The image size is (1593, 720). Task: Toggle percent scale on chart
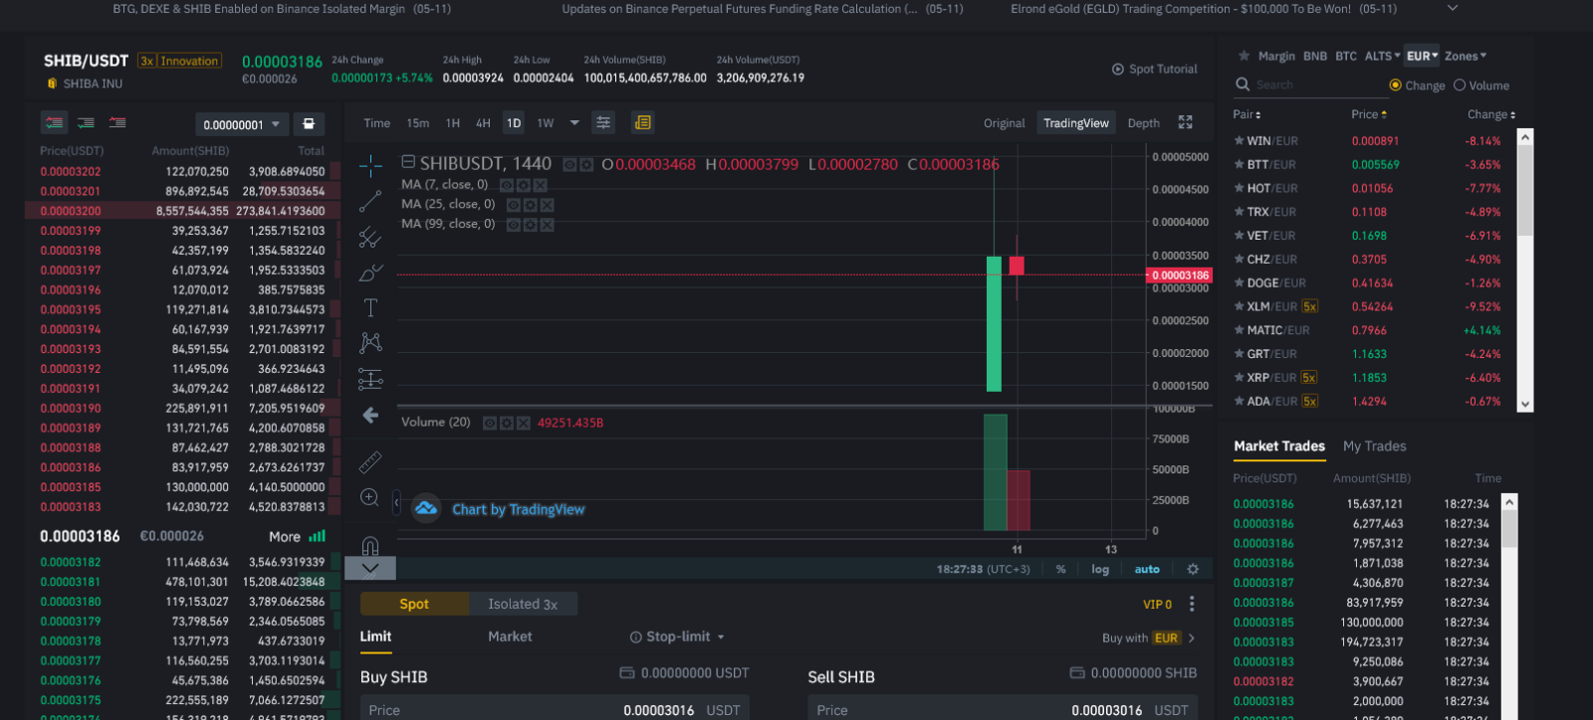tap(1061, 569)
